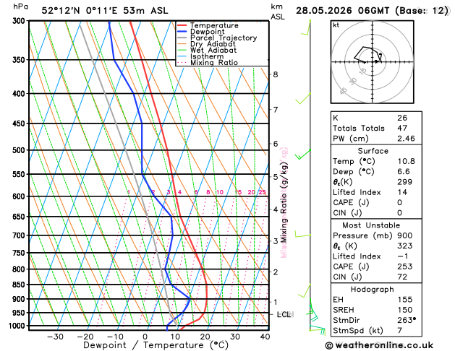Click the surface Lifted Index value 14

pyautogui.click(x=402, y=192)
